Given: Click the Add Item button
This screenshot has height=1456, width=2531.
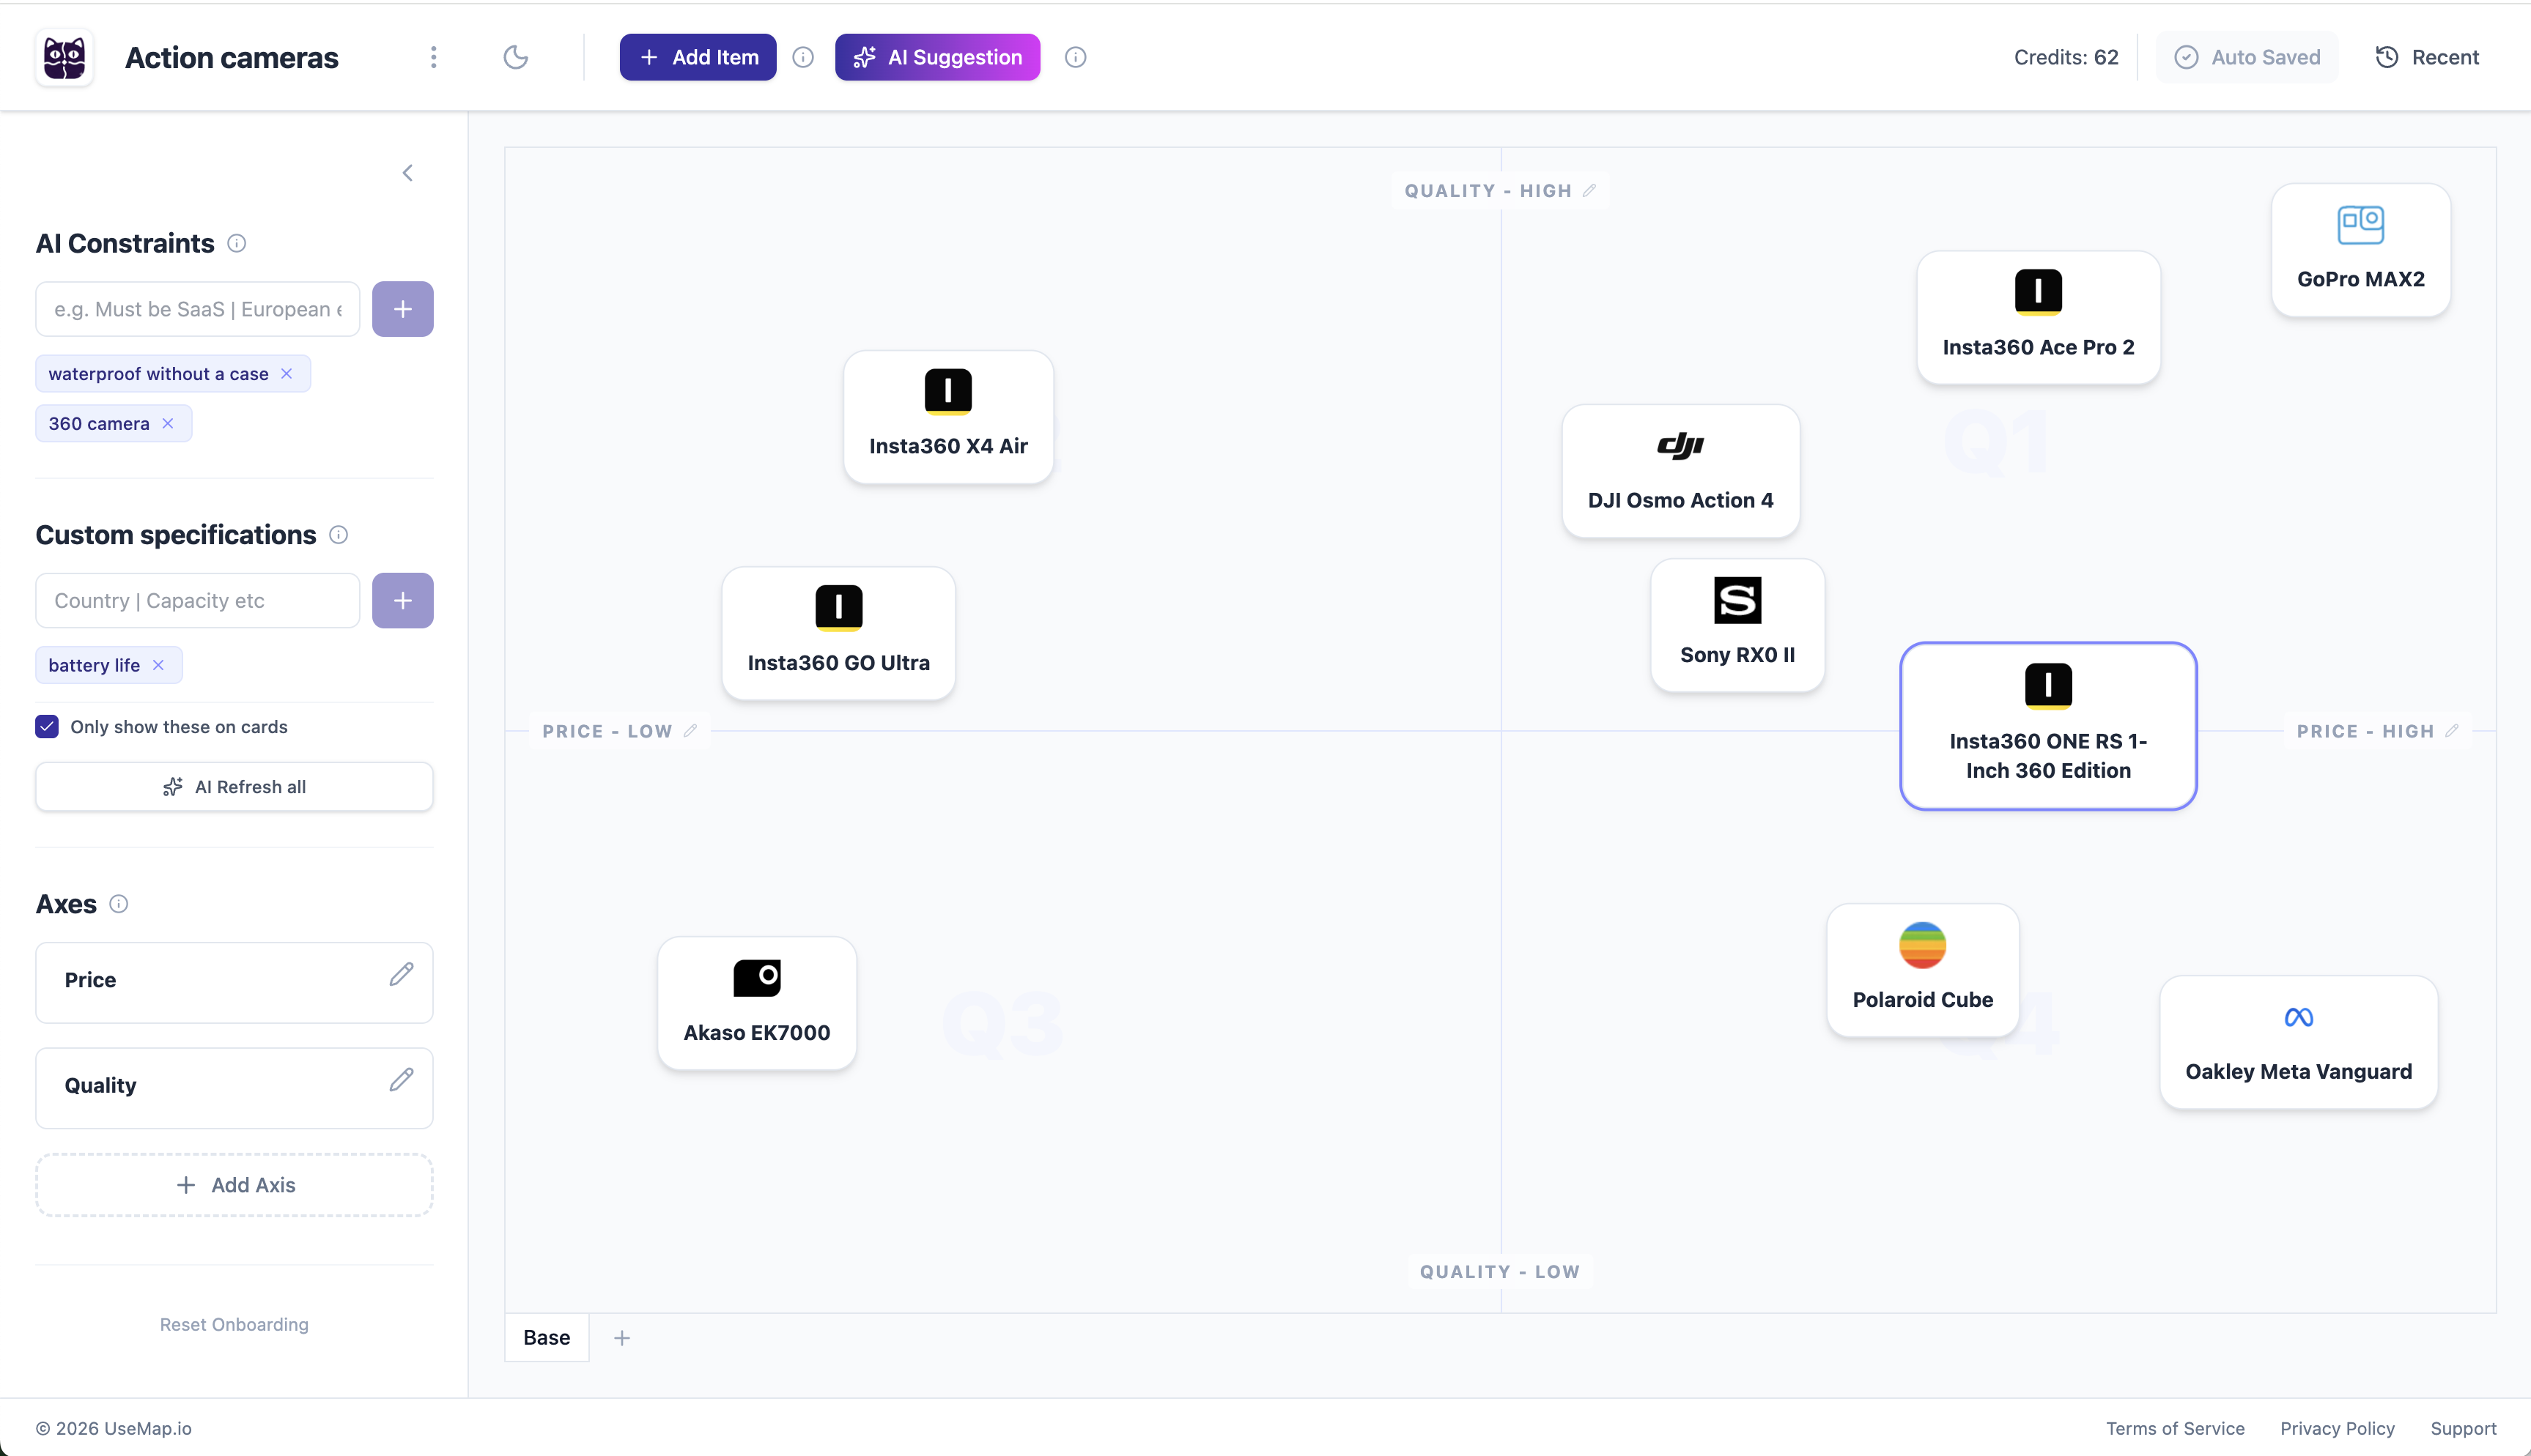Looking at the screenshot, I should click(698, 57).
